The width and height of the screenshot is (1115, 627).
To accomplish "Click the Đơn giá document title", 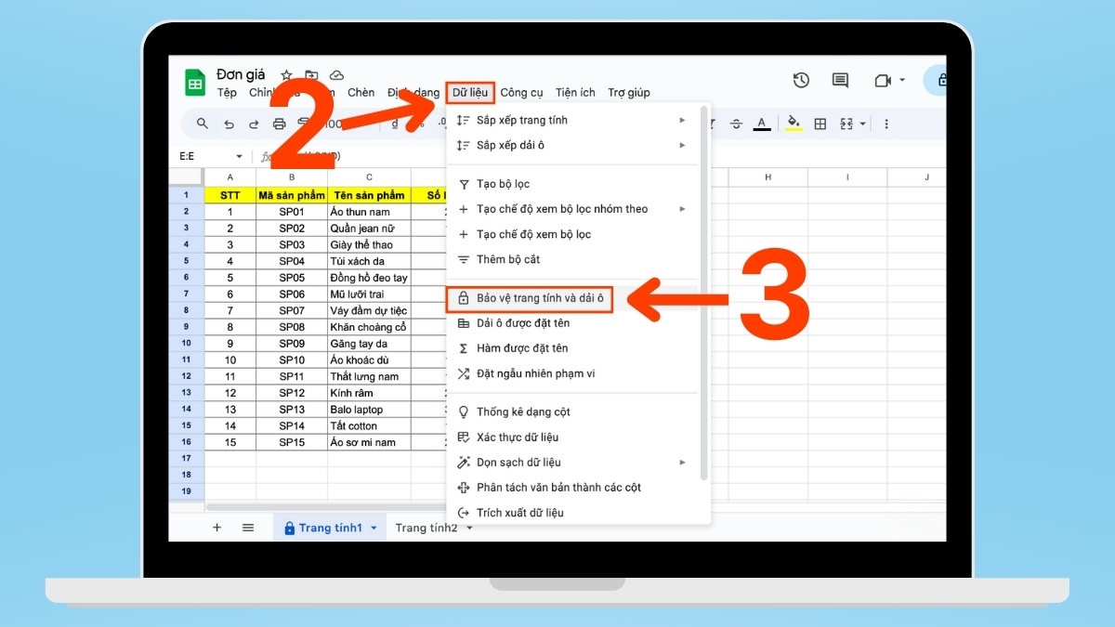I will 241,74.
